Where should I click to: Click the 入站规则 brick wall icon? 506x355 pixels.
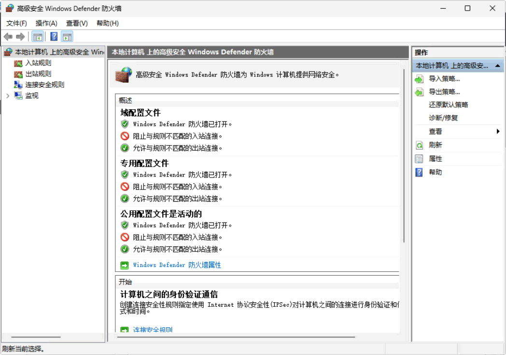pyautogui.click(x=18, y=63)
